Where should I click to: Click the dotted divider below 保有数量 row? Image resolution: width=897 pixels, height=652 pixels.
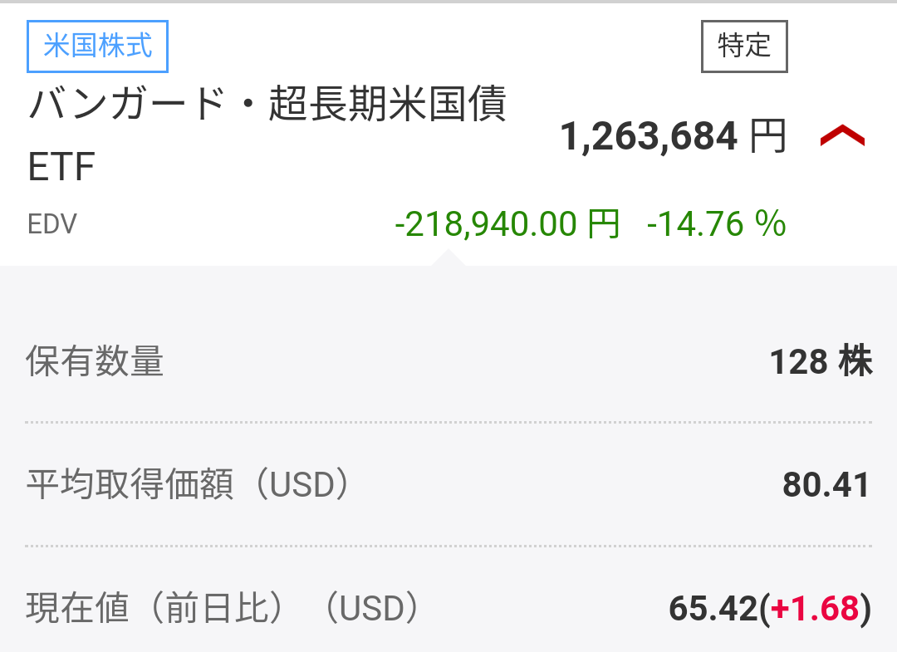(x=448, y=423)
